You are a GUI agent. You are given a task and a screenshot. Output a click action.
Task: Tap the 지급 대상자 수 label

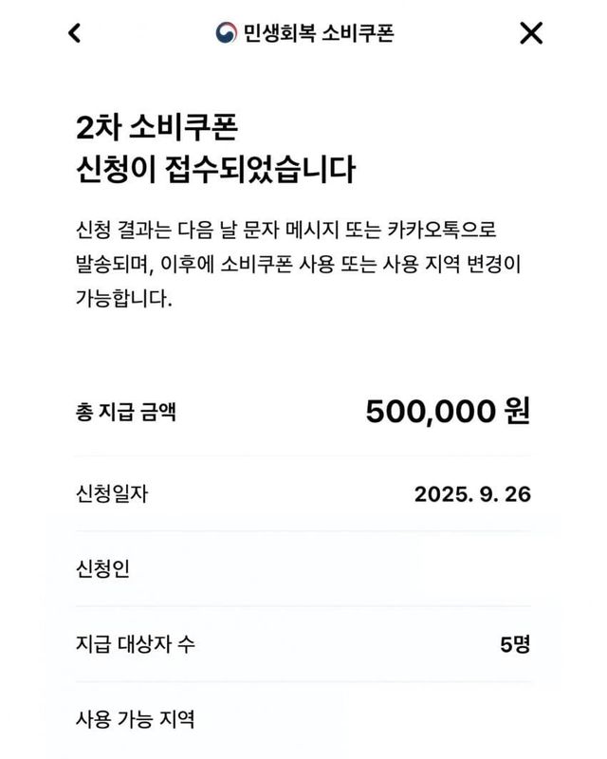(x=136, y=644)
